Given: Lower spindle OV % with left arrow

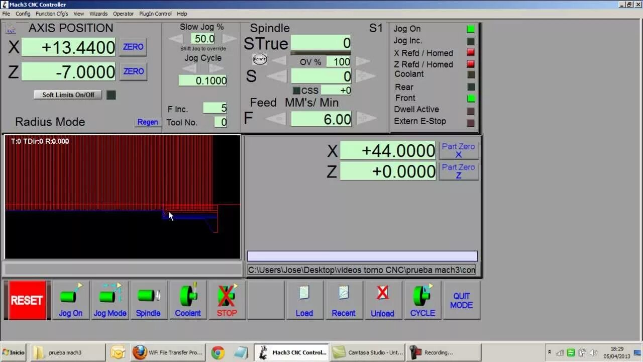Looking at the screenshot, I should (279, 62).
